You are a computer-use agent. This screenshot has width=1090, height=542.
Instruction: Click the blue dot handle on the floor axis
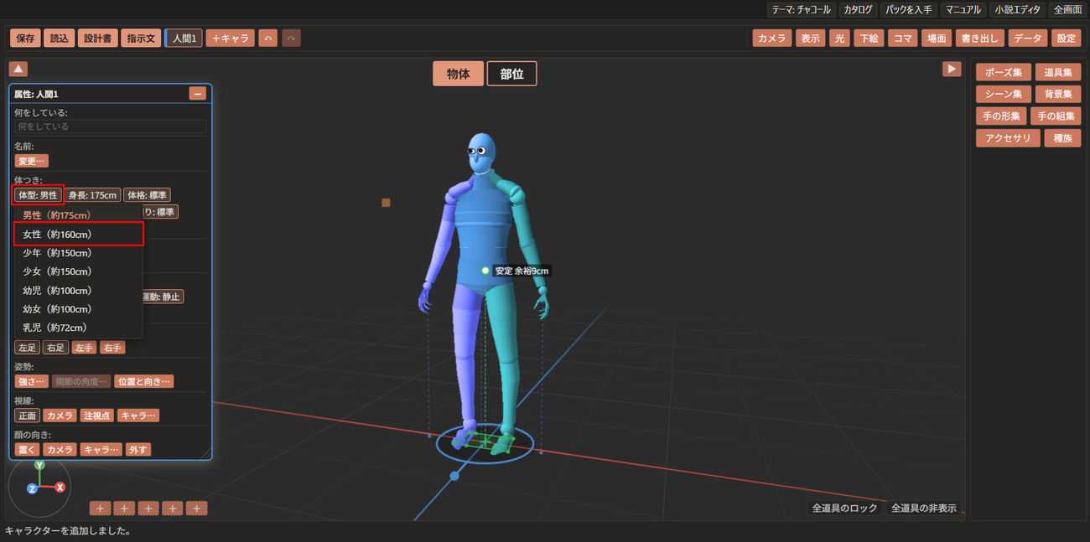(x=454, y=476)
